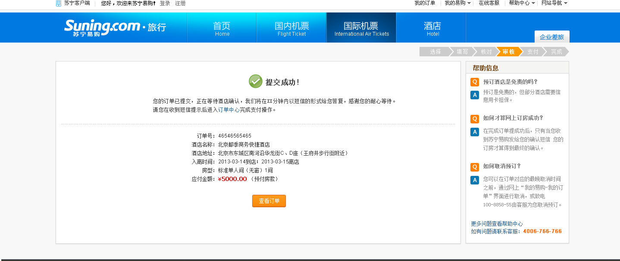Click the green success checkmark icon
The image size is (620, 261).
pos(255,81)
